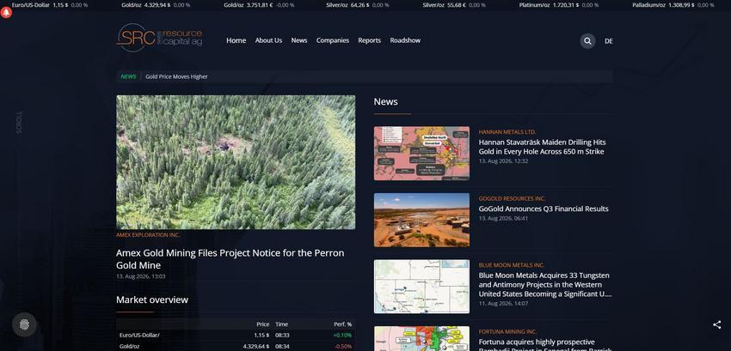This screenshot has height=351, width=731.
Task: Open the Blue Moon Metals map thumbnail
Action: 421,287
